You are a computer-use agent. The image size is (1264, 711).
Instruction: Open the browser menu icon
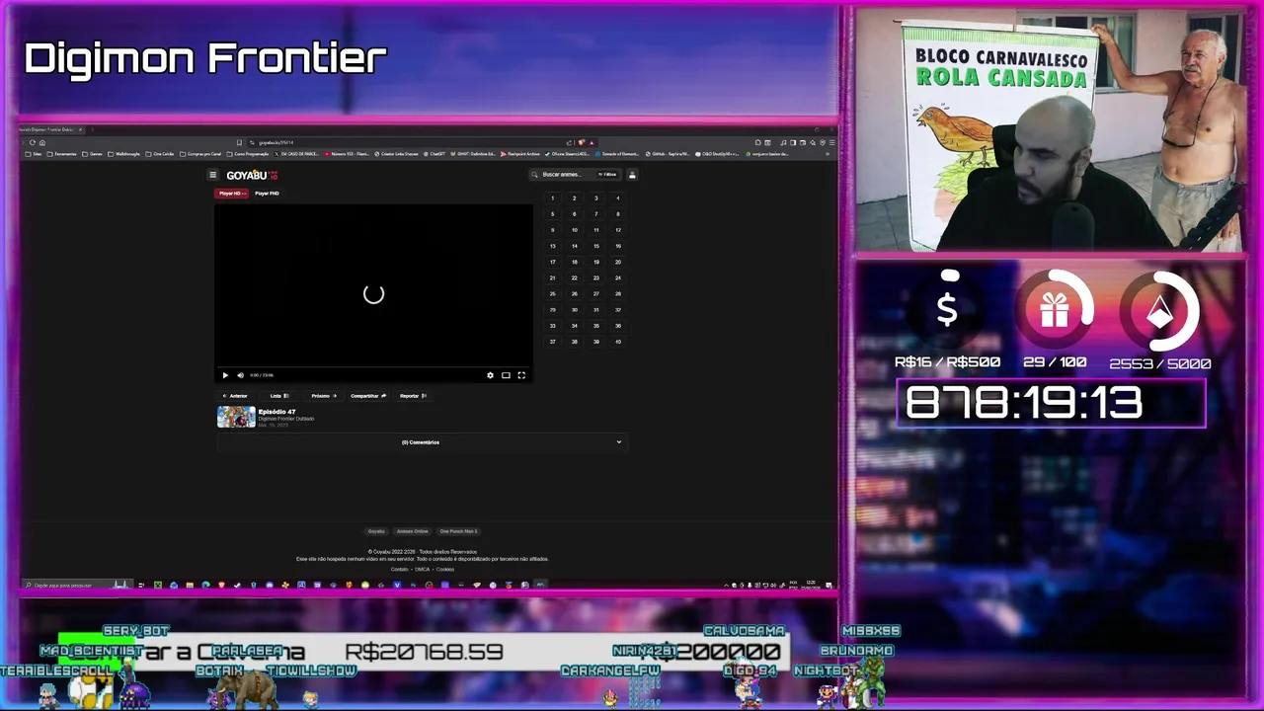pos(832,142)
